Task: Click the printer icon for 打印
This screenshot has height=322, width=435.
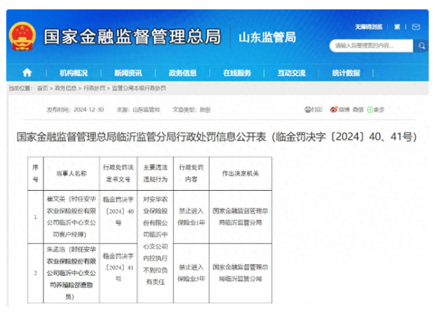Action: click(308, 110)
